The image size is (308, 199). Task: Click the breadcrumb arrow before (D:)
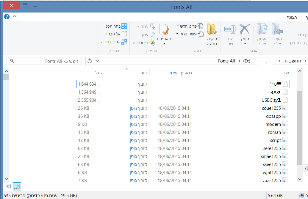tap(239, 61)
